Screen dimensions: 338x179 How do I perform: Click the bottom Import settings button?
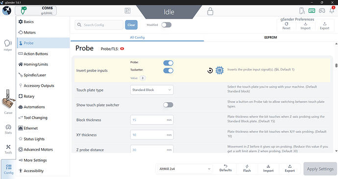pyautogui.click(x=268, y=168)
